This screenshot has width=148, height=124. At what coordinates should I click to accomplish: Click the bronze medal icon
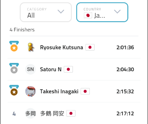(x=14, y=90)
